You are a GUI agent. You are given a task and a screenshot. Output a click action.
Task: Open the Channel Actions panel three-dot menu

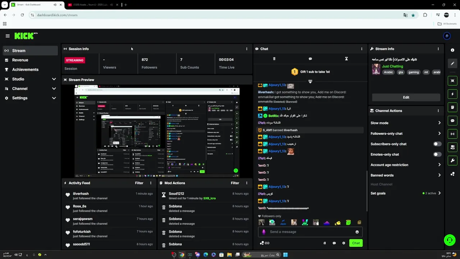pos(438,111)
